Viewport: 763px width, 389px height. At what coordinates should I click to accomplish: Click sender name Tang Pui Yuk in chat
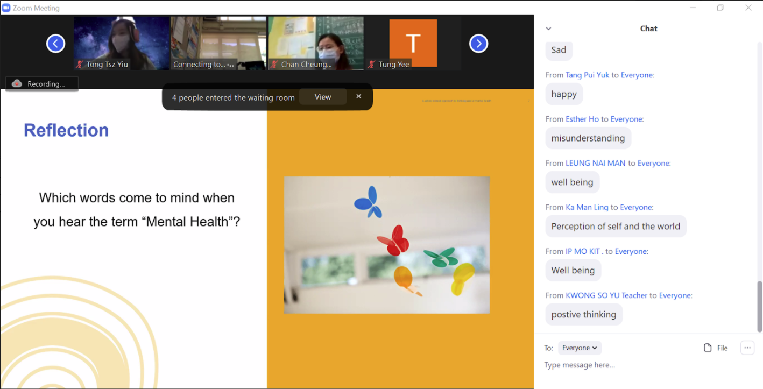587,75
